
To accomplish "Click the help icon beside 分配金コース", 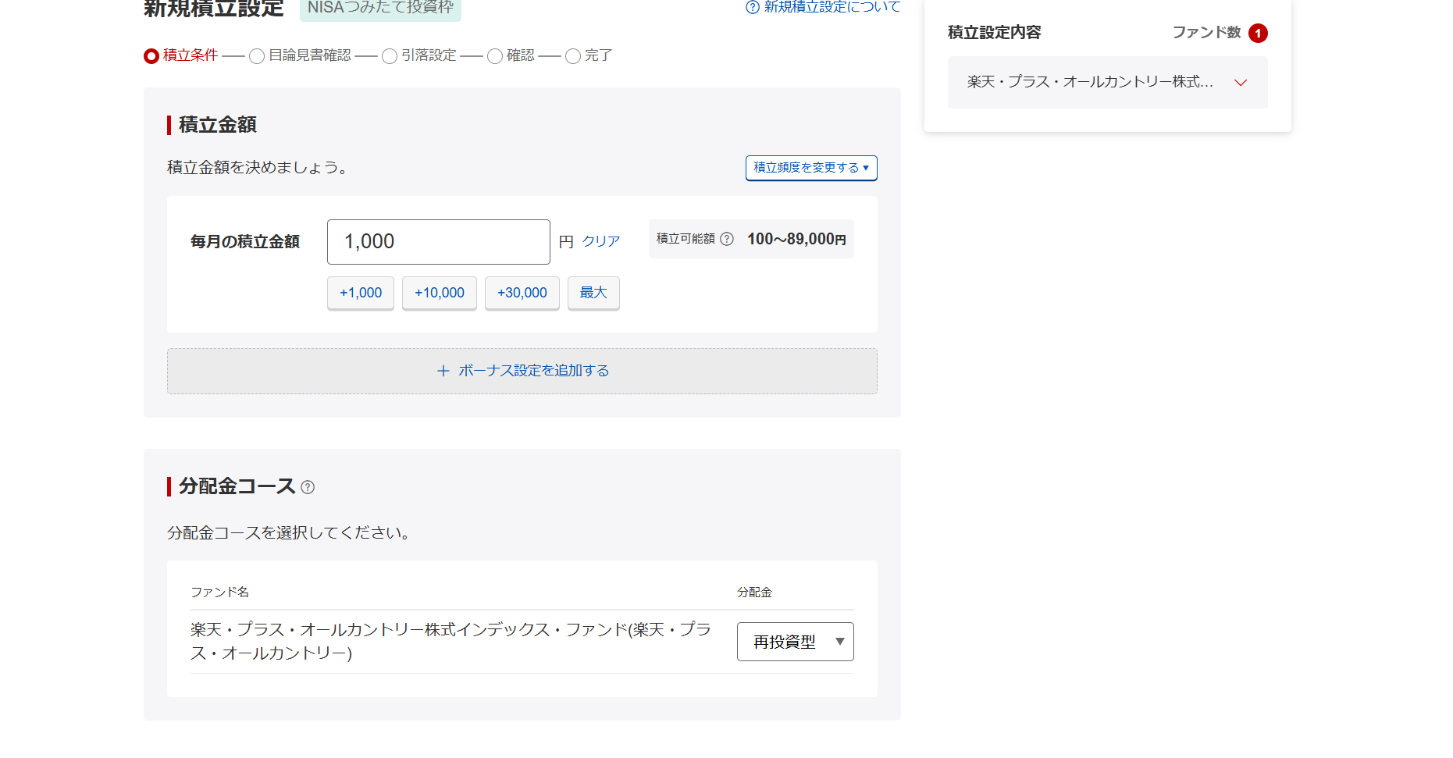I will tap(308, 487).
